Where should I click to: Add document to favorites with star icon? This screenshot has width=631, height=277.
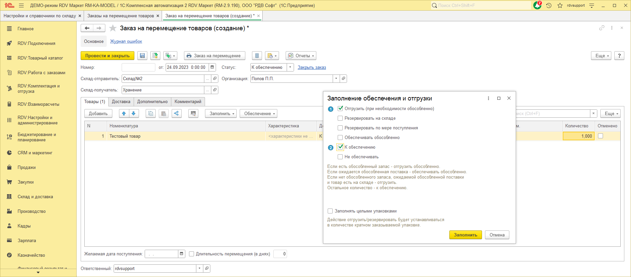113,28
